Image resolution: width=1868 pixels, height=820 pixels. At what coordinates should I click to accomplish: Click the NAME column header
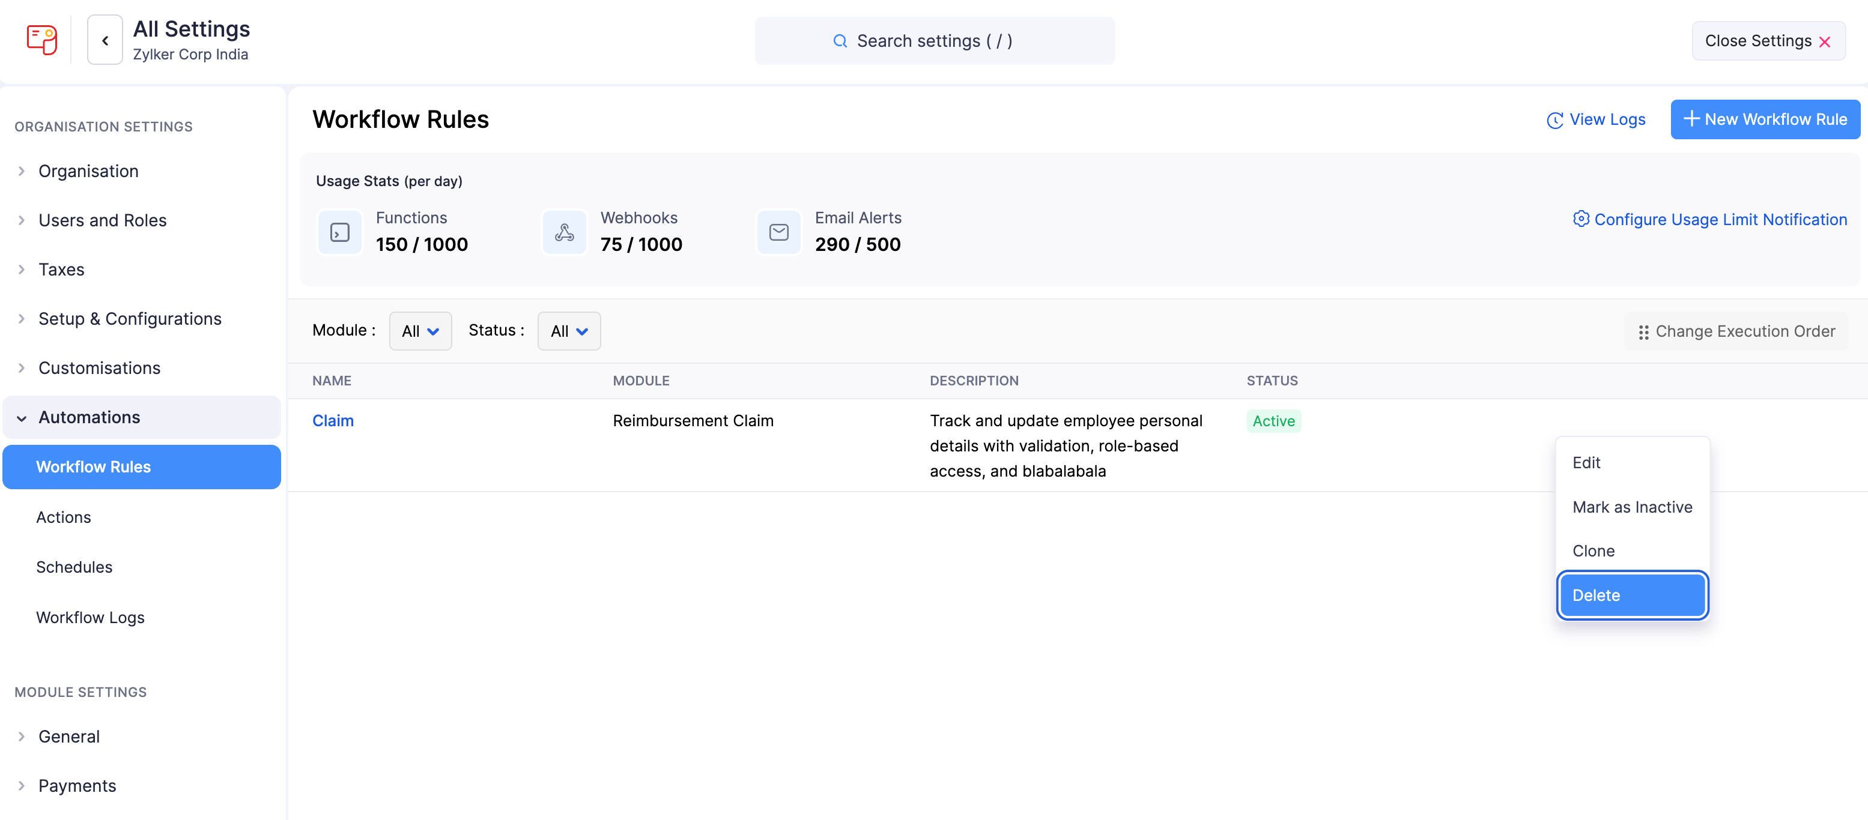click(x=332, y=381)
